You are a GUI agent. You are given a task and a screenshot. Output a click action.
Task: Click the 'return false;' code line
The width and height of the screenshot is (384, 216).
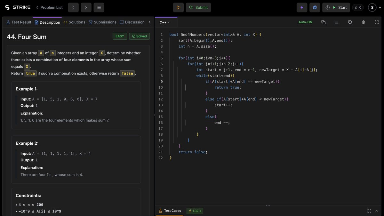point(193,152)
